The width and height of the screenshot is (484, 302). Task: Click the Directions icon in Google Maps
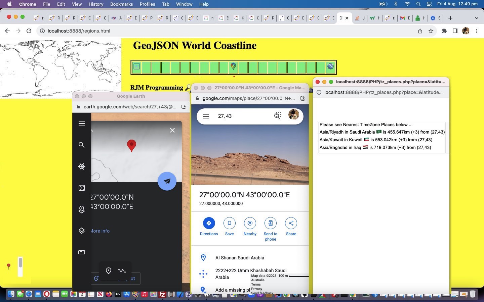coord(209,223)
